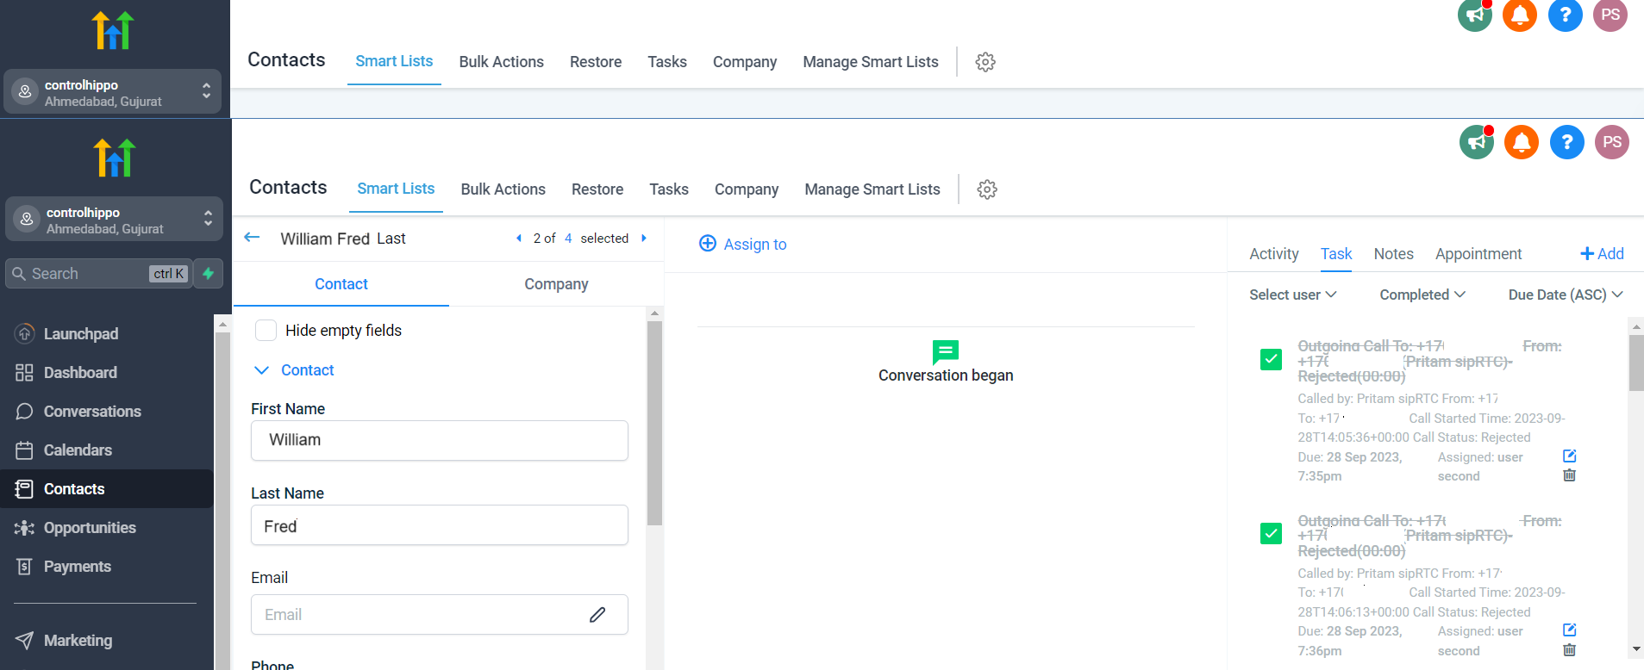Open the blue help question mark in lower header

click(x=1567, y=142)
